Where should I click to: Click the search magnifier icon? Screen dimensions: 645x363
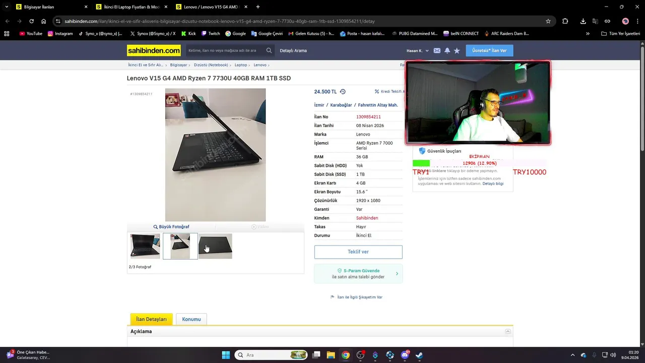click(x=269, y=50)
